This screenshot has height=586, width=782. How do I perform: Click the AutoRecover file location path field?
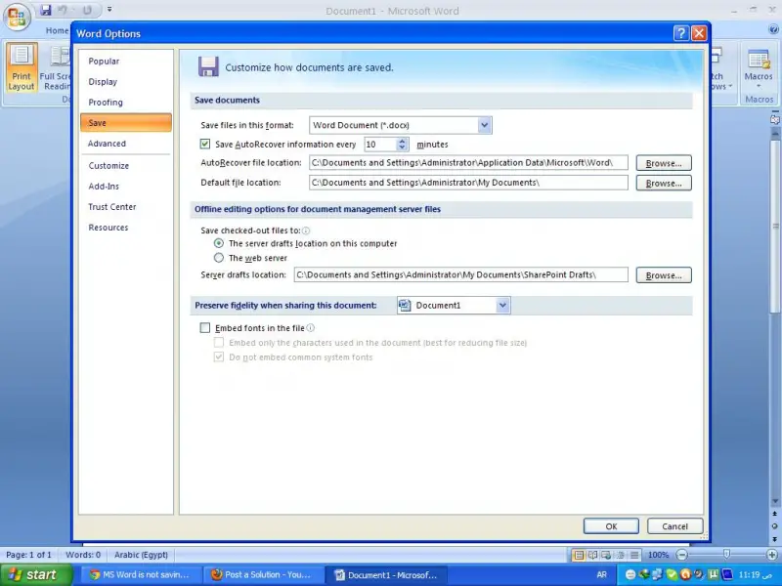[x=468, y=163]
